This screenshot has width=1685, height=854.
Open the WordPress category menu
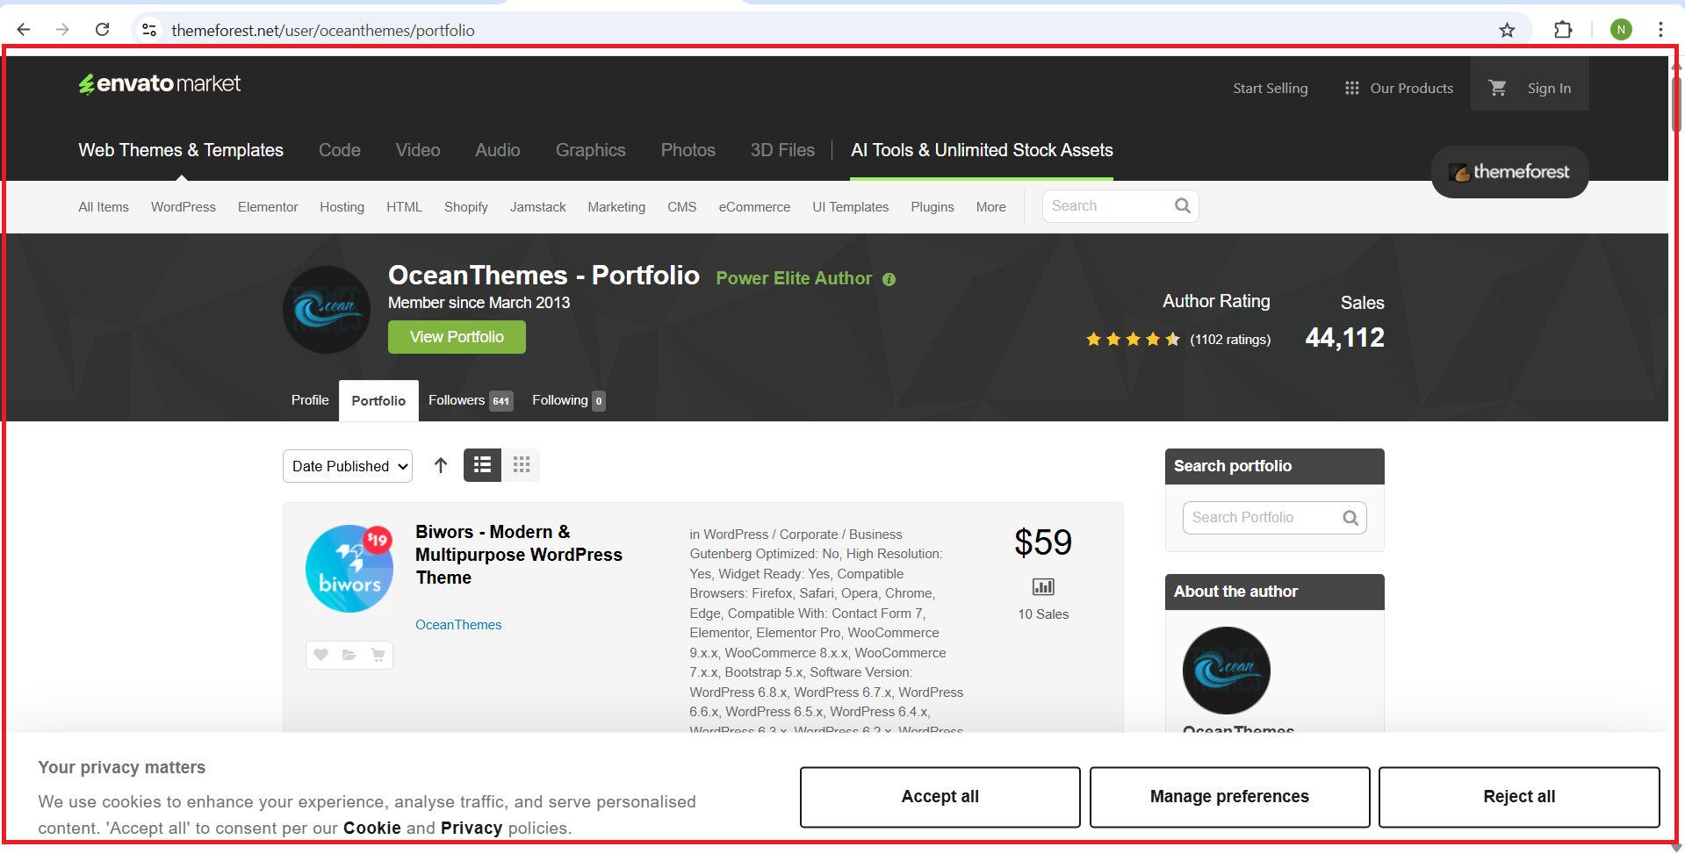183,207
